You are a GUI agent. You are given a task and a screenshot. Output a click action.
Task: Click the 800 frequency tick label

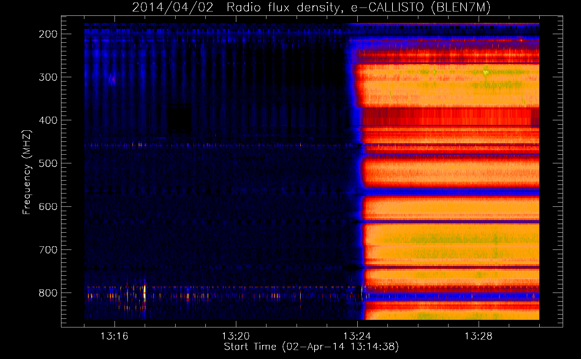48,293
